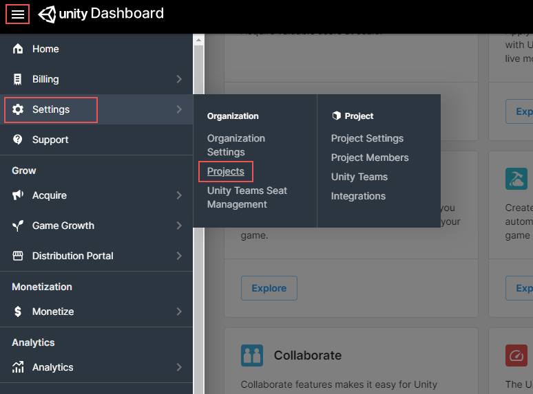533x394 pixels.
Task: Open Integrations link
Action: (358, 196)
